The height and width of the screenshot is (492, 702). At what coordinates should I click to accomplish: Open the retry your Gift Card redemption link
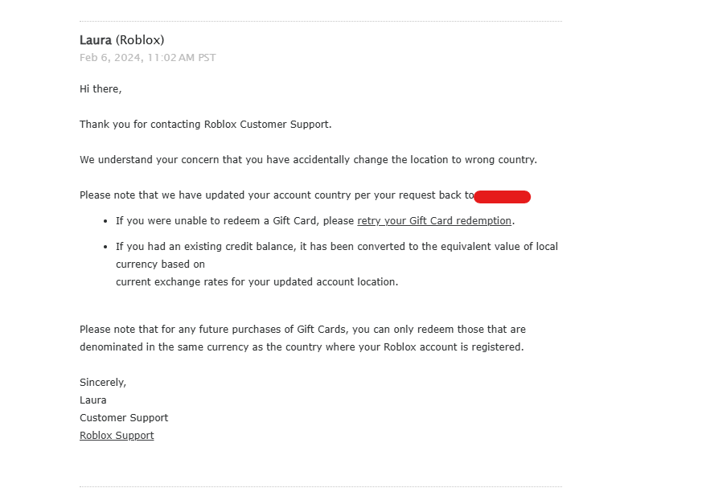[434, 221]
